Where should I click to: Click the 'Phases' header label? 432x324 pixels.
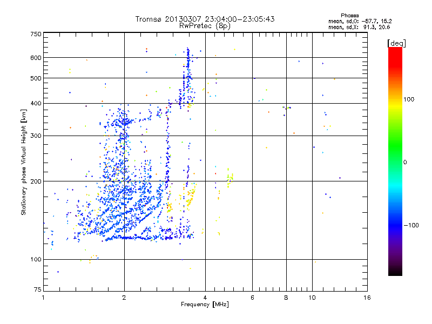[349, 16]
